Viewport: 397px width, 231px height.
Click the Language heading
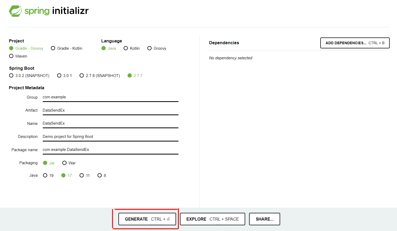click(x=112, y=41)
